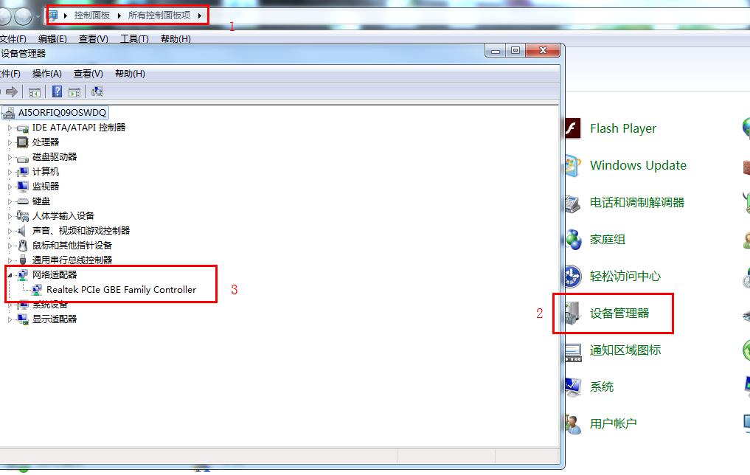The height and width of the screenshot is (475, 750).
Task: Click 所有控制面板项 in the address breadcrumb
Action: (x=159, y=15)
